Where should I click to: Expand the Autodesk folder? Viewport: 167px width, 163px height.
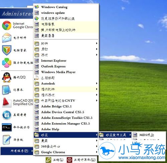(x=66, y=84)
